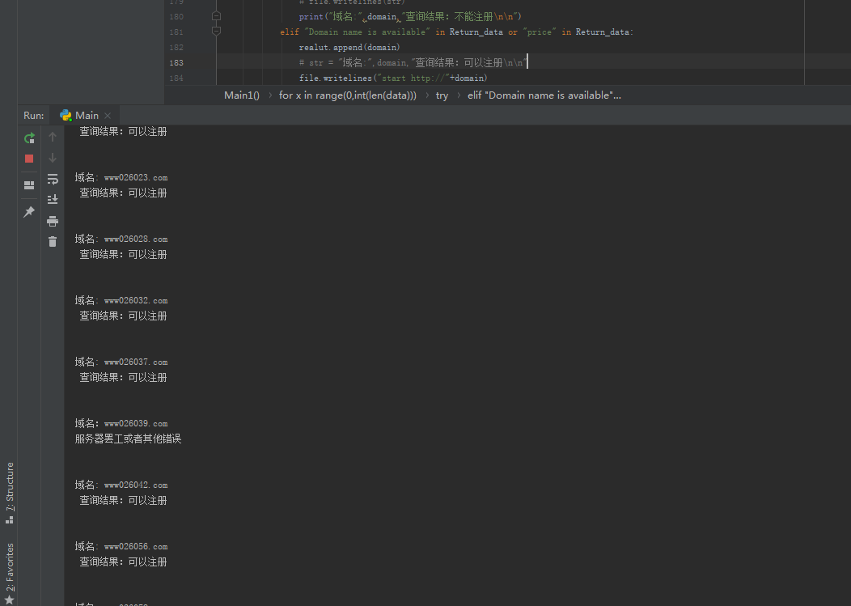
Task: Pin the Run tab
Action: pos(29,212)
